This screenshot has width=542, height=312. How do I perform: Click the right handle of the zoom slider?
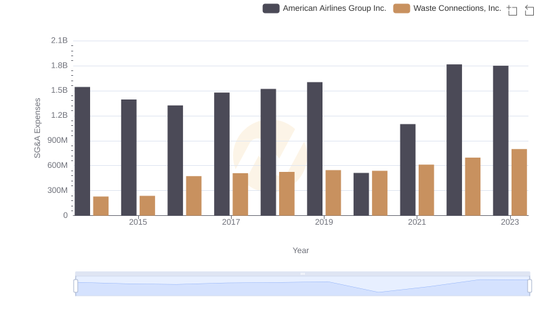tap(529, 286)
